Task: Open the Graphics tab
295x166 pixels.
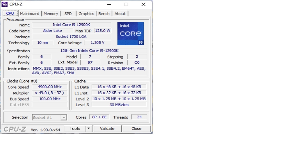Action: (x=86, y=14)
